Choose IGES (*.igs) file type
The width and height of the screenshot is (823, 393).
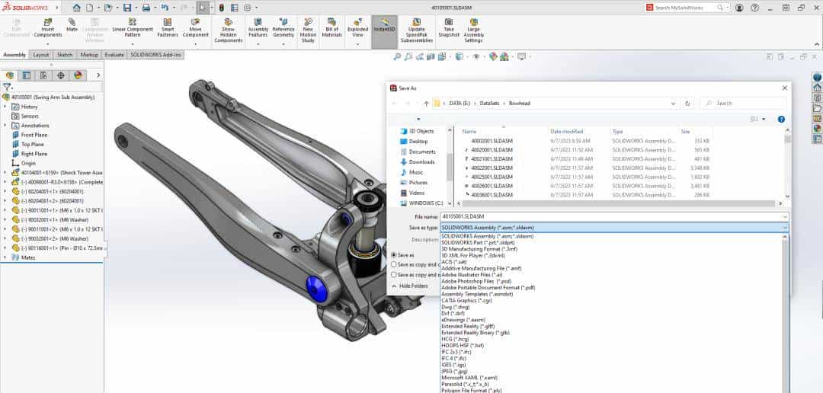tap(453, 365)
